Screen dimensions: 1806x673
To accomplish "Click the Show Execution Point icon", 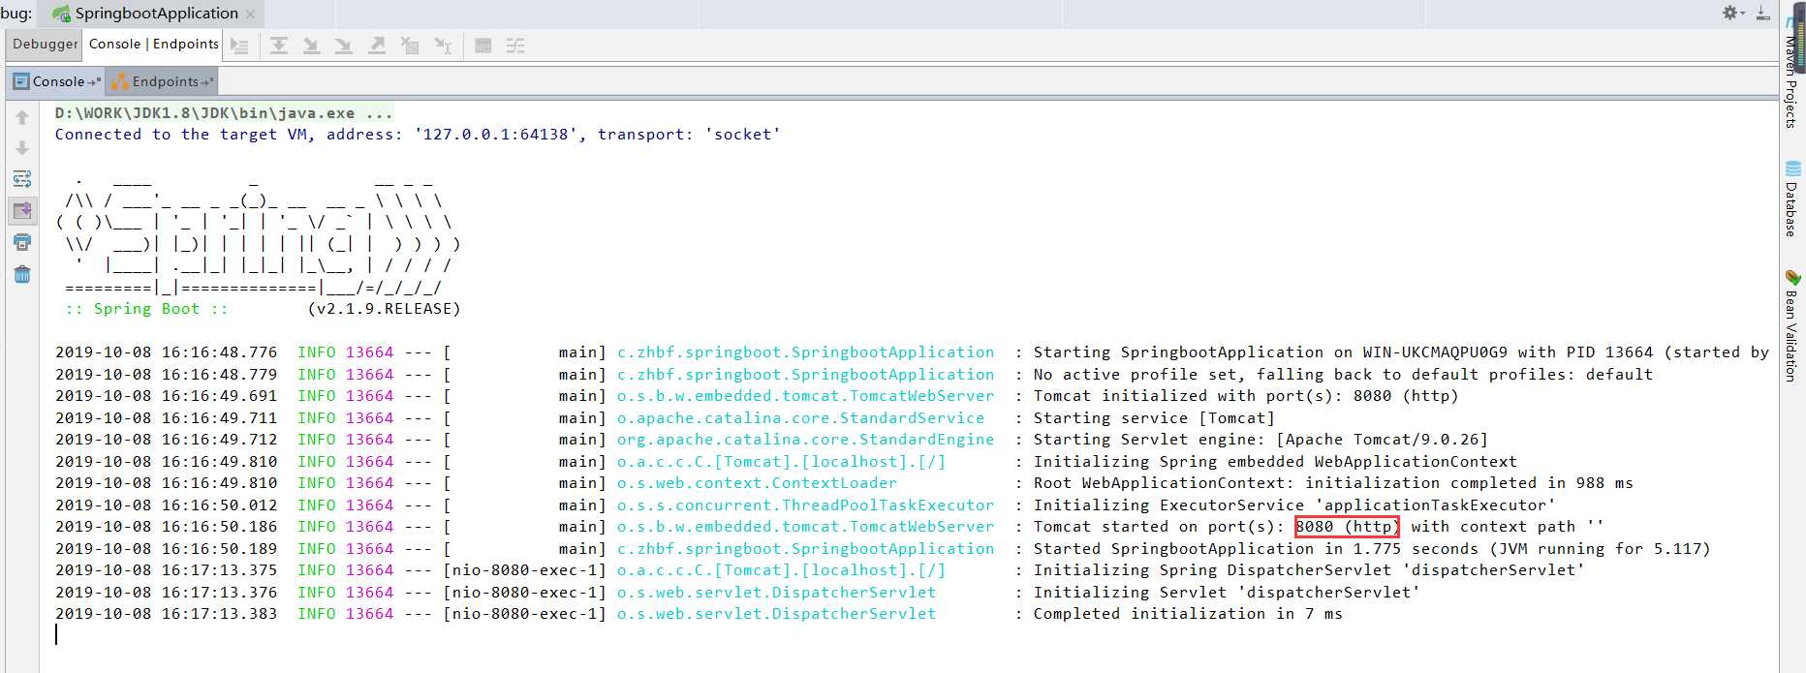I will tap(240, 46).
